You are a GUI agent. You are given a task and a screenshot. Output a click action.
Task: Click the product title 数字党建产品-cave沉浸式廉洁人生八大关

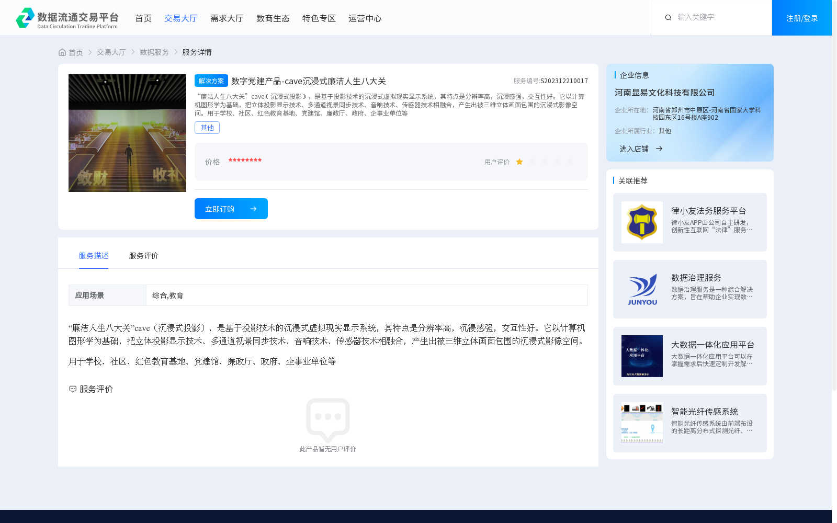(x=309, y=81)
